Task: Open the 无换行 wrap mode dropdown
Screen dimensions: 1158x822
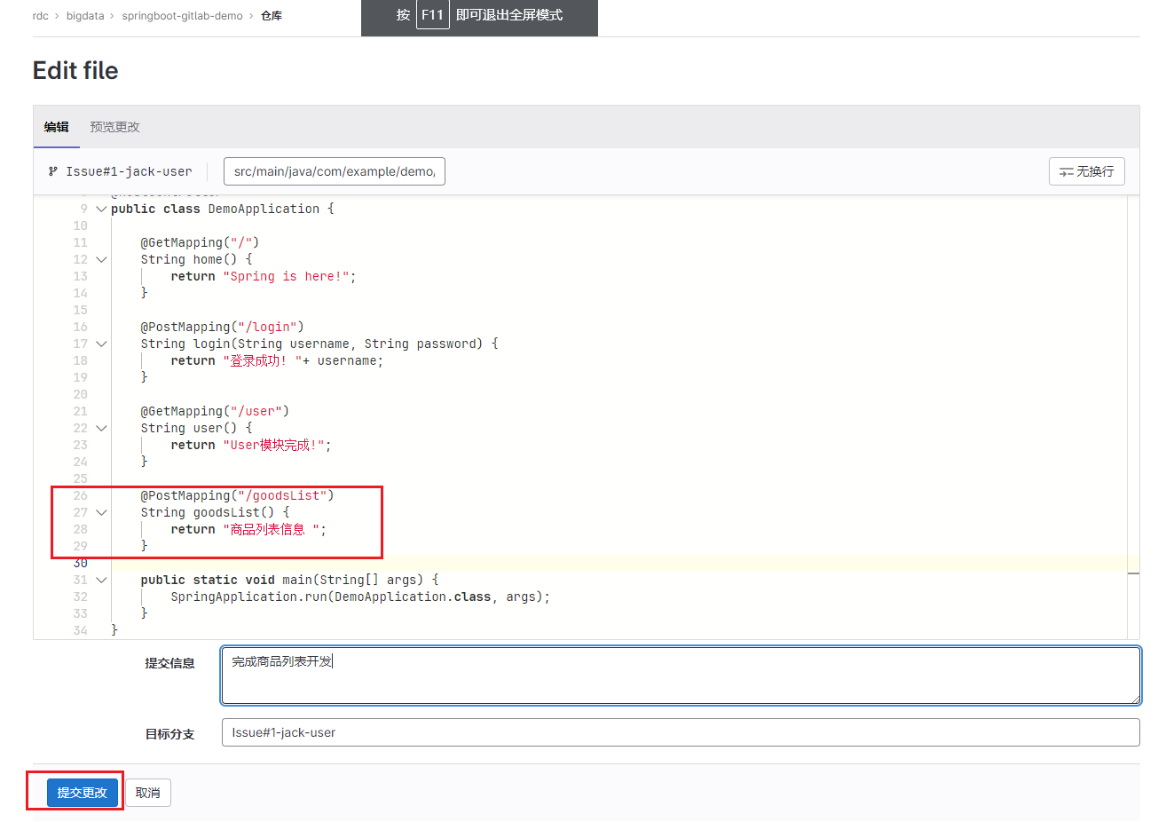Action: (x=1087, y=171)
